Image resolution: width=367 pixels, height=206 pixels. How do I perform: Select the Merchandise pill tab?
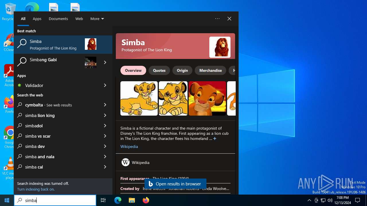pyautogui.click(x=210, y=70)
